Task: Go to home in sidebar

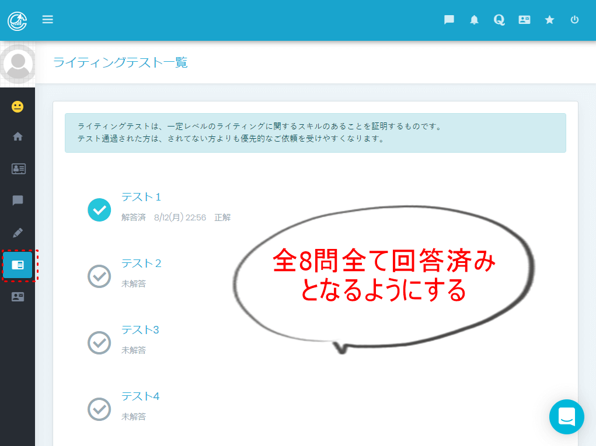Action: tap(18, 137)
